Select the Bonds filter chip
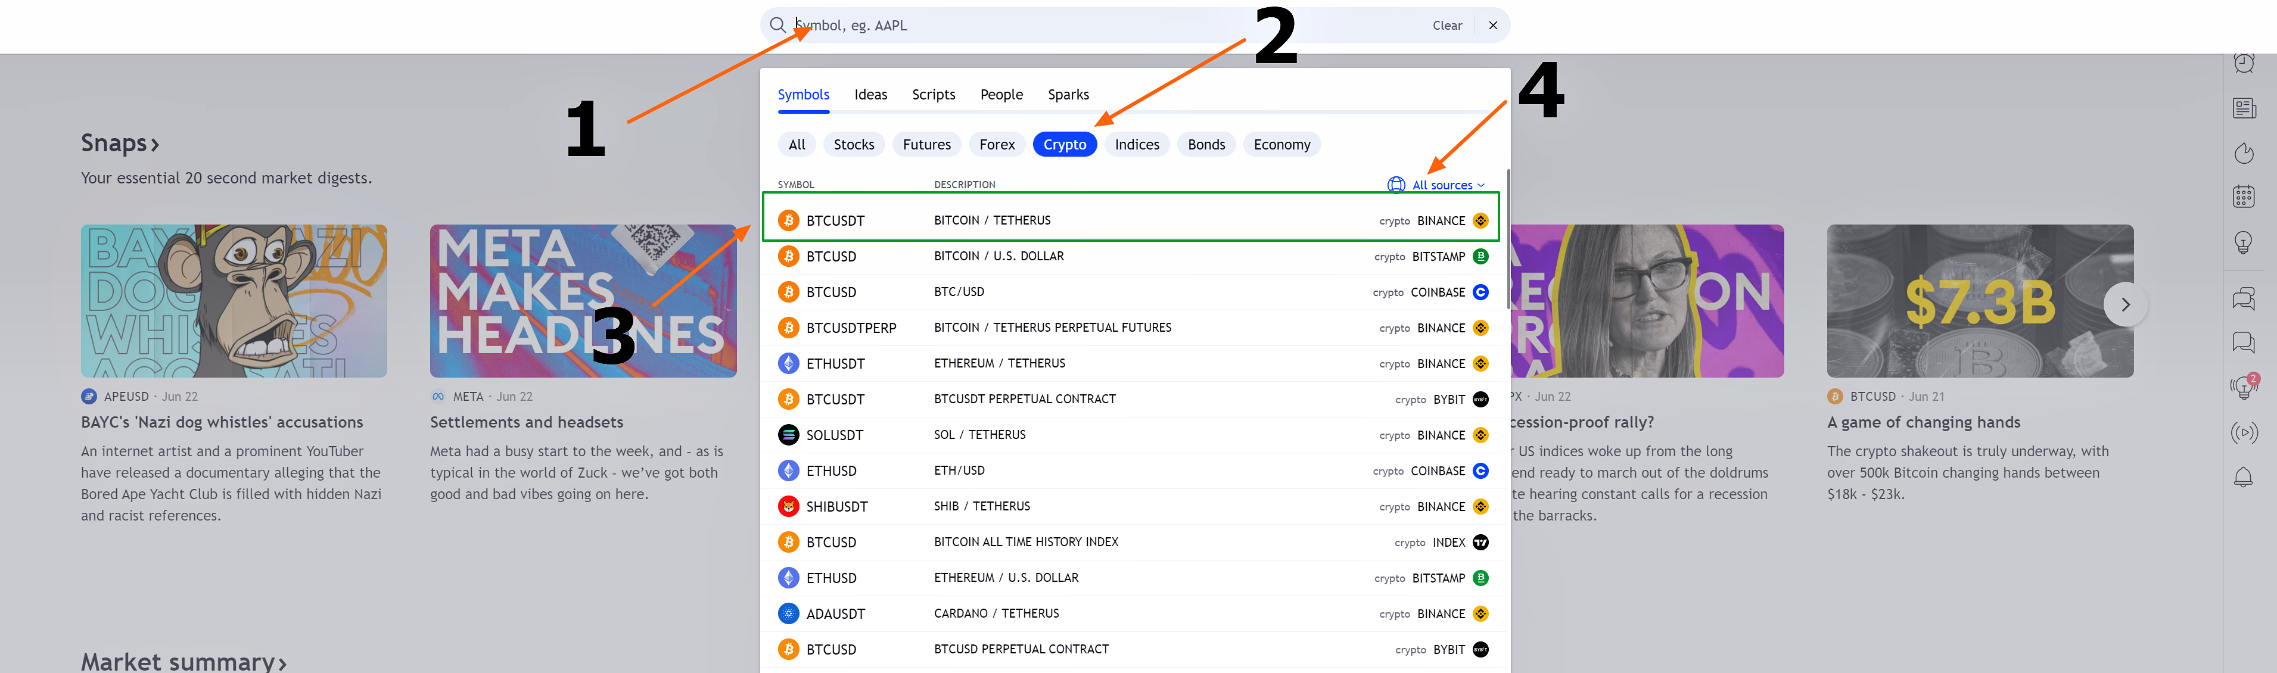Screen dimensions: 2277x673 pos(1206,145)
